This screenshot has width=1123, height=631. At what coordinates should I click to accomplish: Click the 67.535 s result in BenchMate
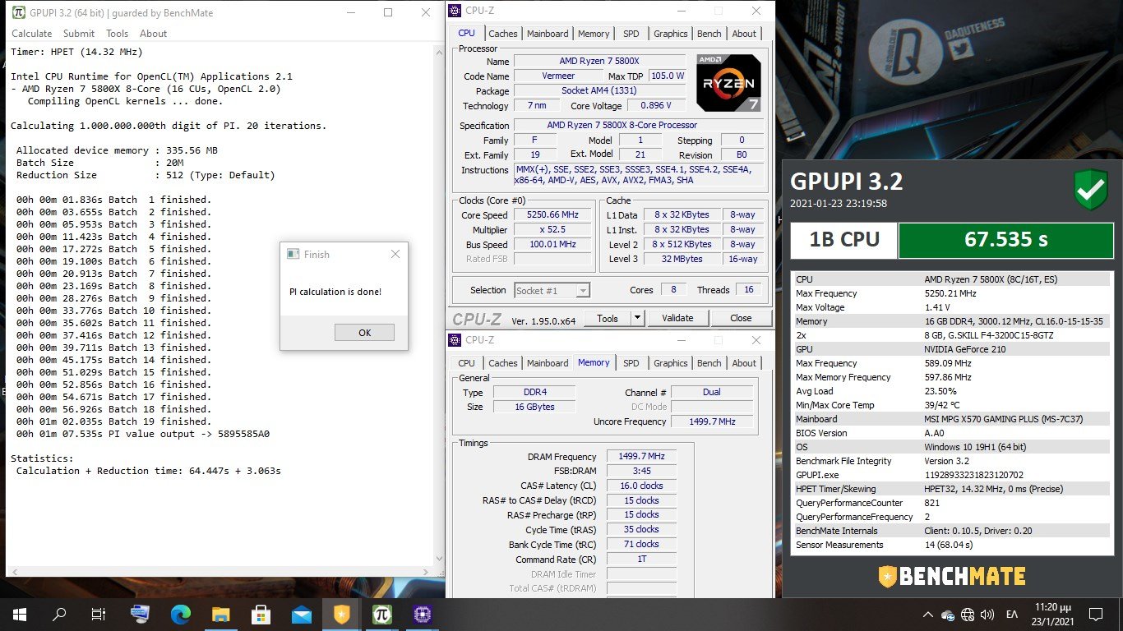point(1006,240)
